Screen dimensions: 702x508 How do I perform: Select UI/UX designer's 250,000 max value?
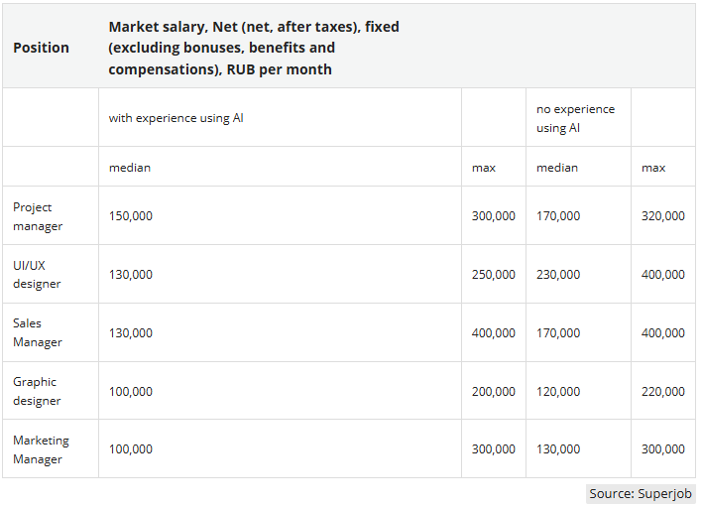[x=494, y=274]
